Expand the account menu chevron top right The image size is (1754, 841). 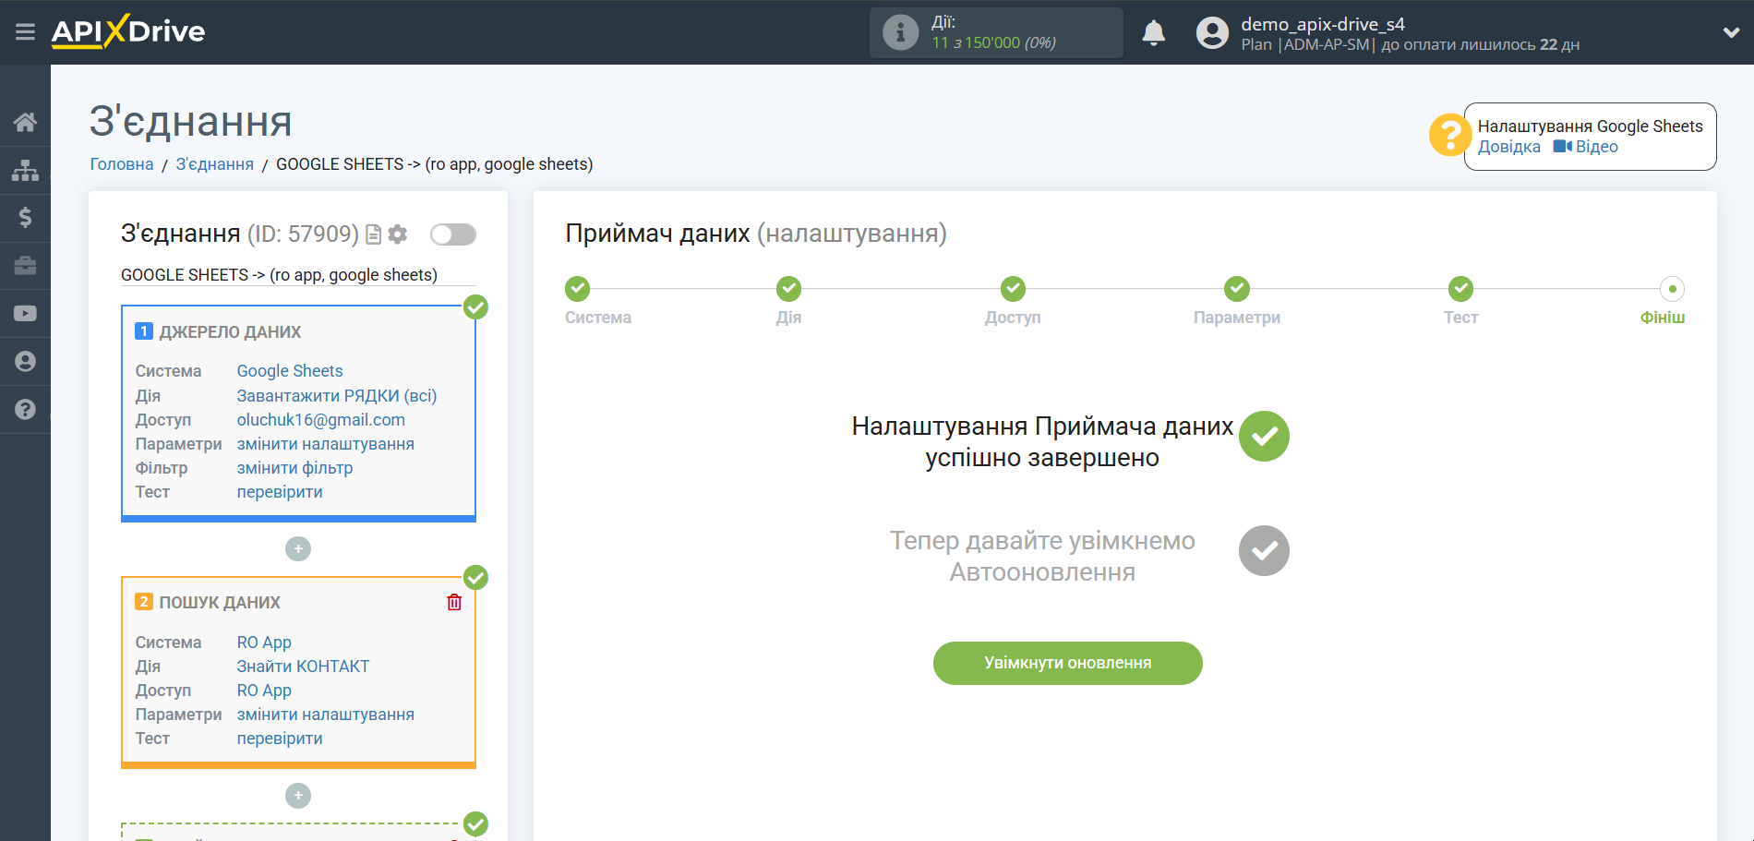1730,31
